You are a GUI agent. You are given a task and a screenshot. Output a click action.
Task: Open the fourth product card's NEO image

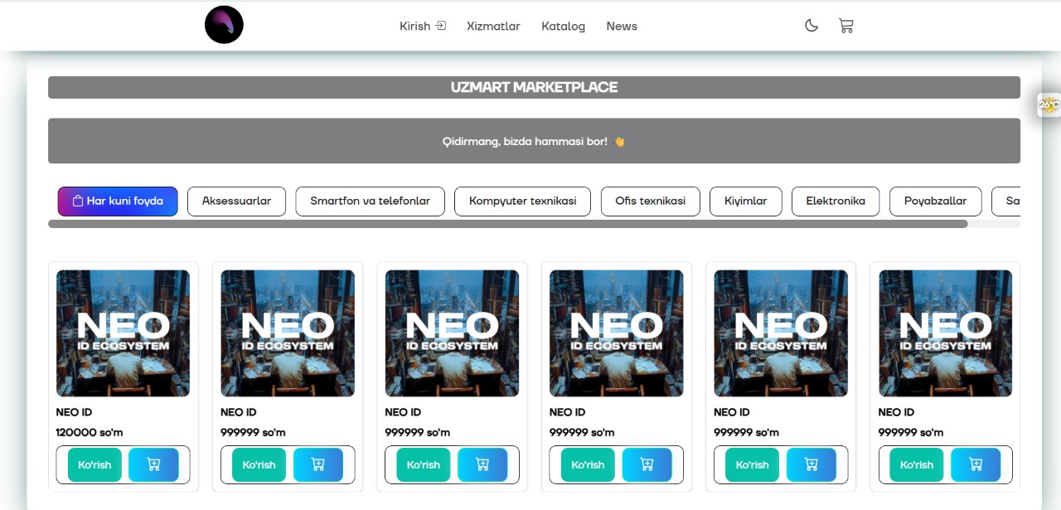[616, 333]
